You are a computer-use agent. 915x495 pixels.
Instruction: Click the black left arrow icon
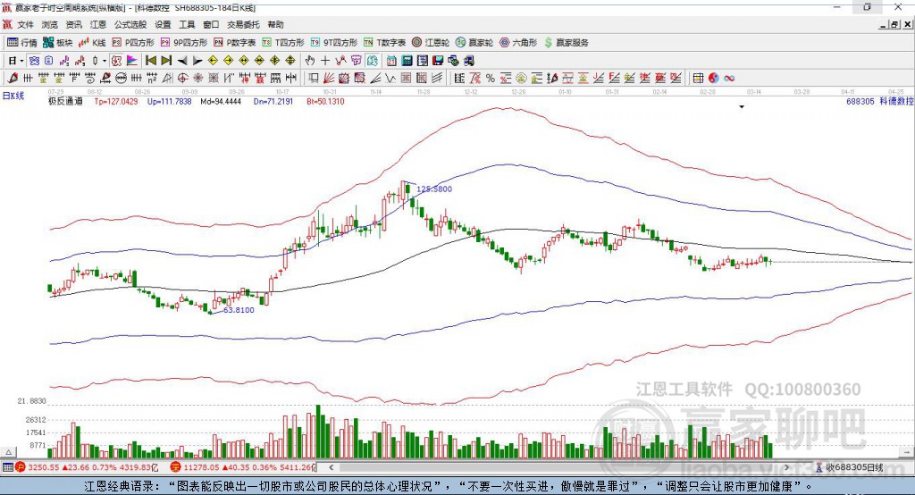click(x=182, y=61)
